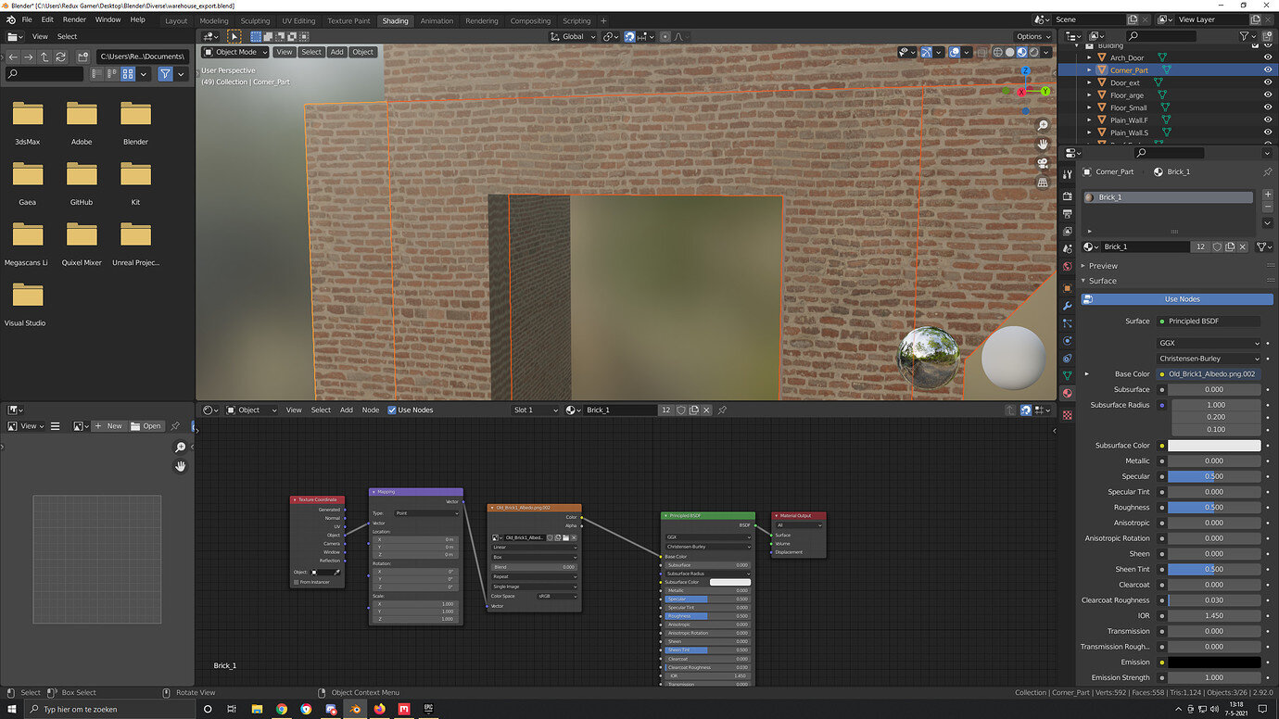Hide Corner_Part in the outliner
Viewport: 1279px width, 719px height.
(1268, 69)
